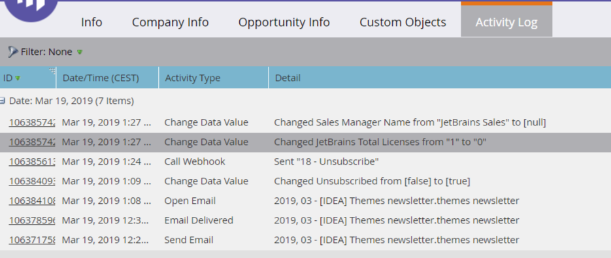Open ID link for Unsubscribed change
611x258 pixels.
[31, 181]
